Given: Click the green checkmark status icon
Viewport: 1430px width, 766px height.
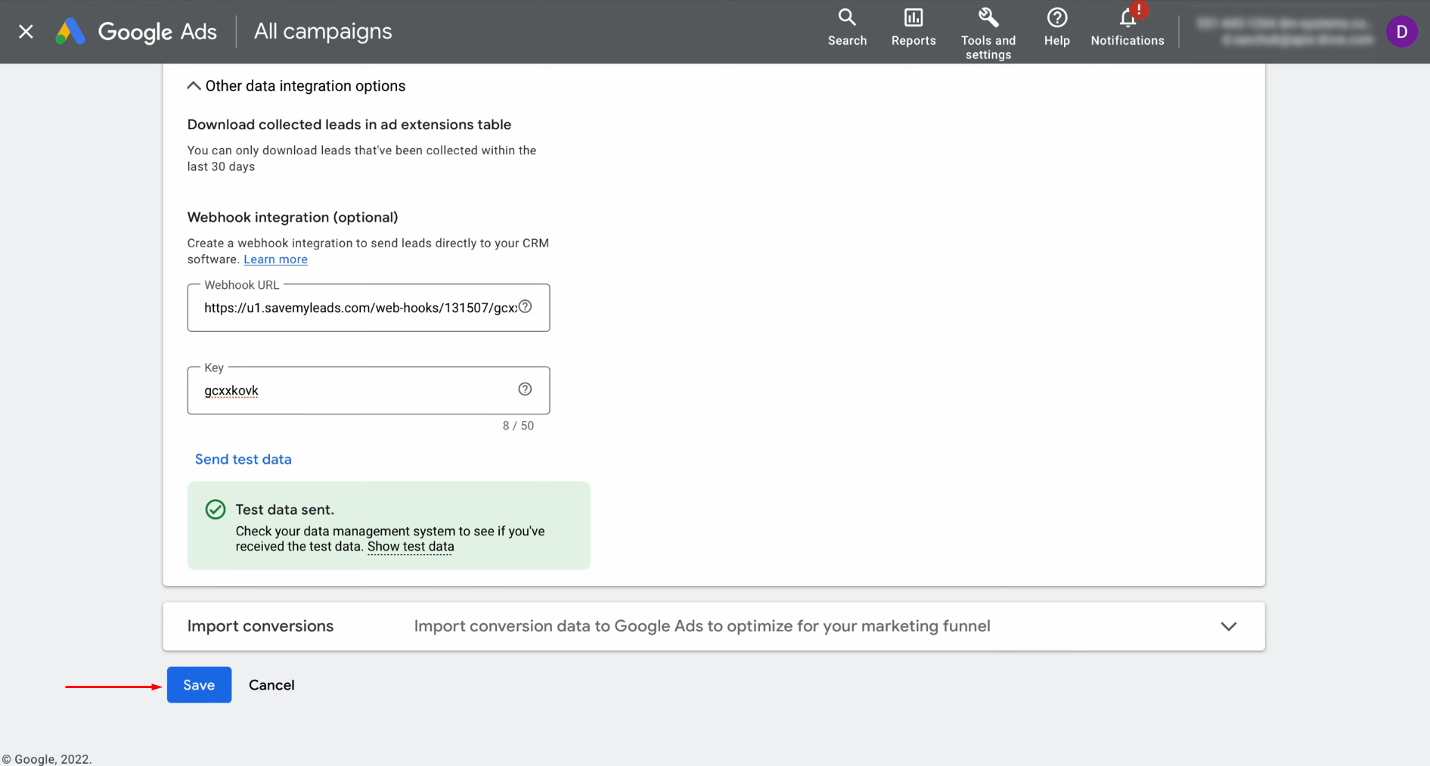Looking at the screenshot, I should coord(216,510).
